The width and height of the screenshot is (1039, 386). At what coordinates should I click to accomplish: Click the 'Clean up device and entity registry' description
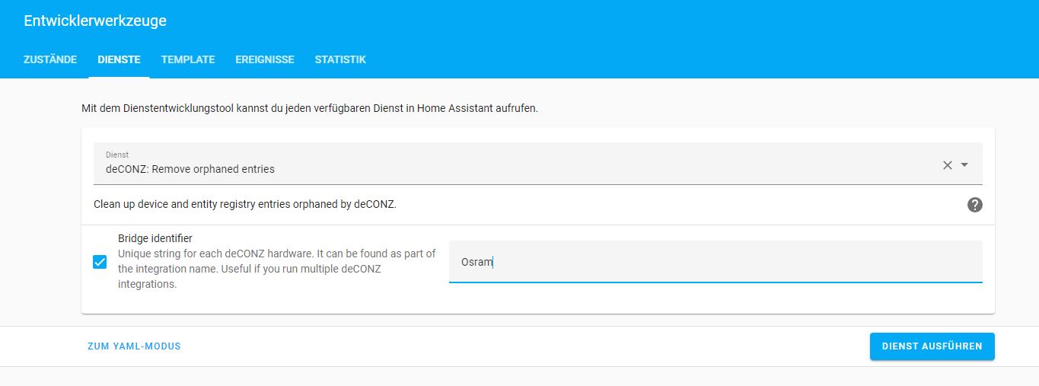tap(244, 205)
